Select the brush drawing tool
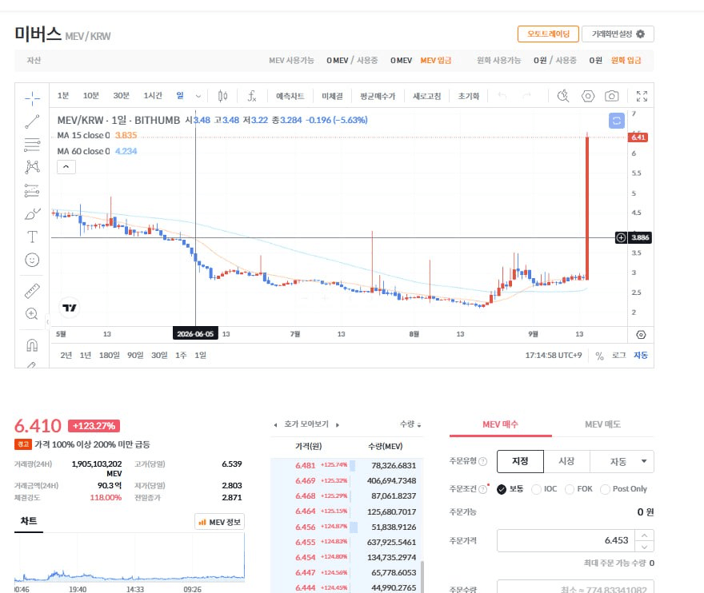Image resolution: width=704 pixels, height=593 pixels. 32,214
